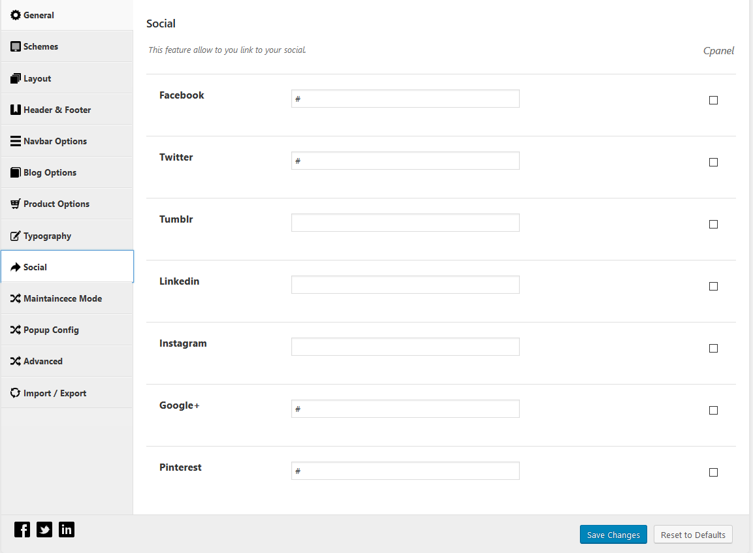The image size is (753, 553).
Task: Open the Product Options tab
Action: click(x=67, y=204)
